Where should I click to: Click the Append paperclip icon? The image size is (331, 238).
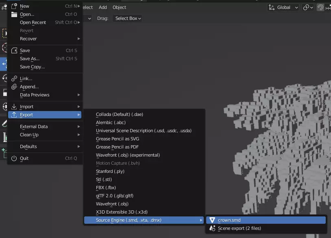click(x=14, y=87)
